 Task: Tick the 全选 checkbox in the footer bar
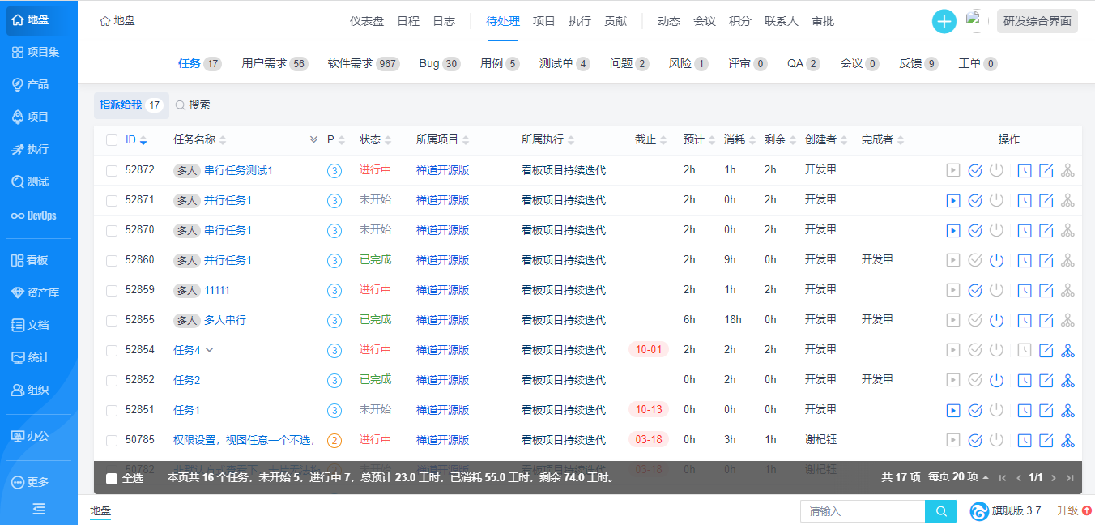coord(112,478)
